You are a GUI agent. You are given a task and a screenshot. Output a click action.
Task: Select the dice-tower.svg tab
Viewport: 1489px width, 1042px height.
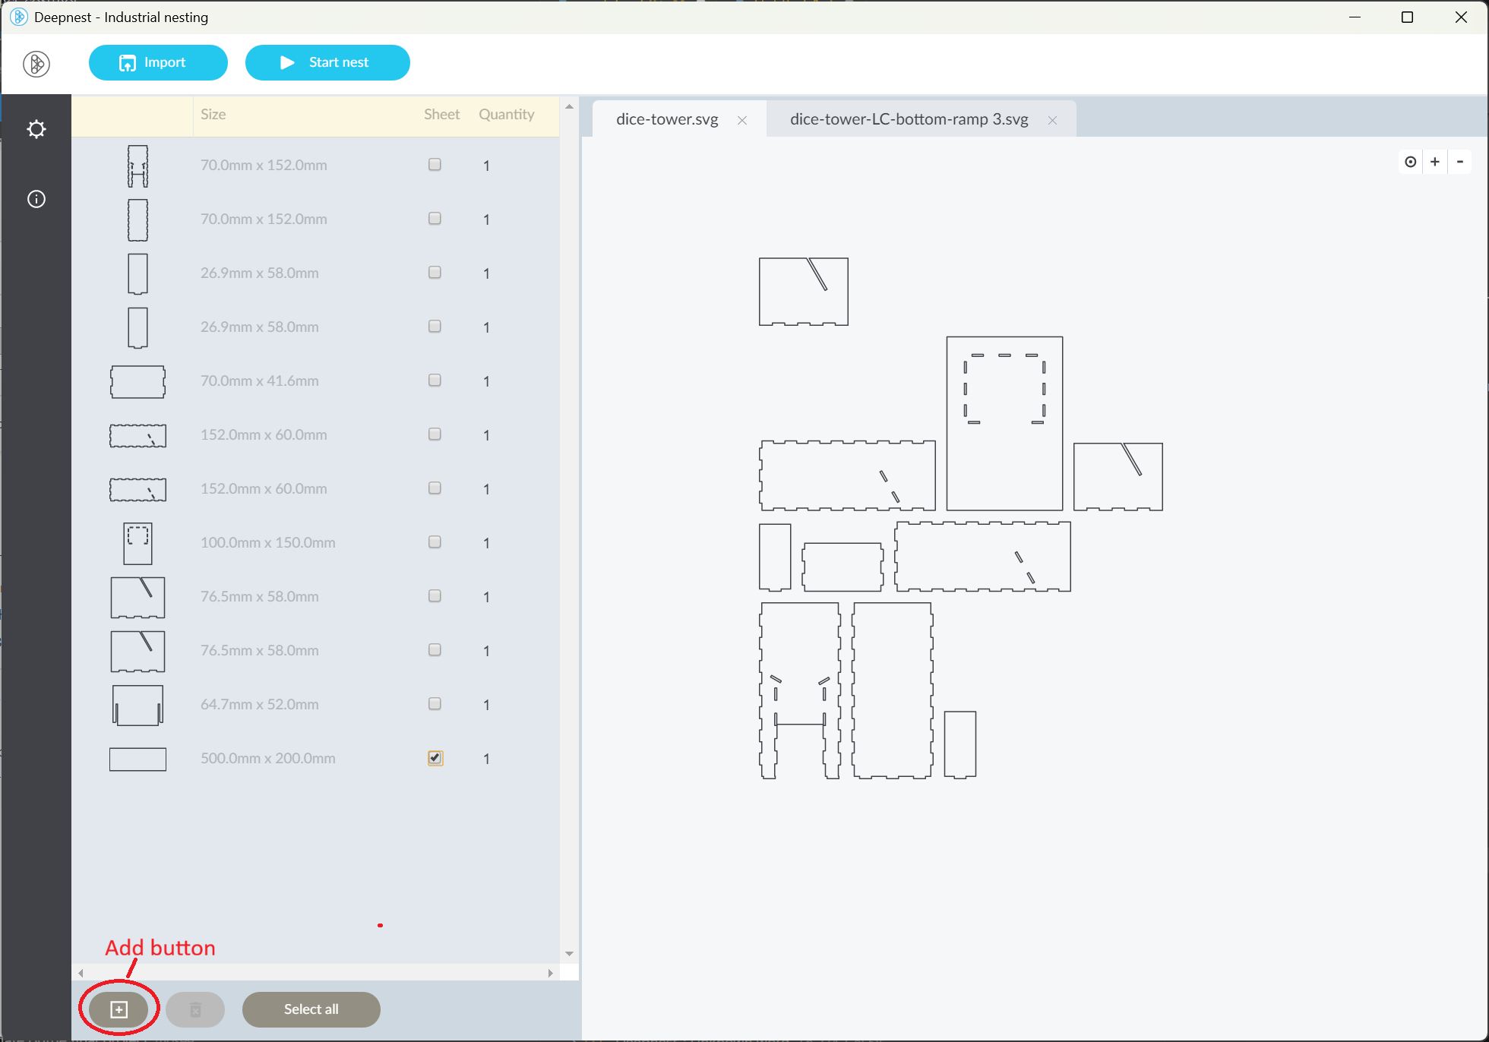[x=666, y=119]
